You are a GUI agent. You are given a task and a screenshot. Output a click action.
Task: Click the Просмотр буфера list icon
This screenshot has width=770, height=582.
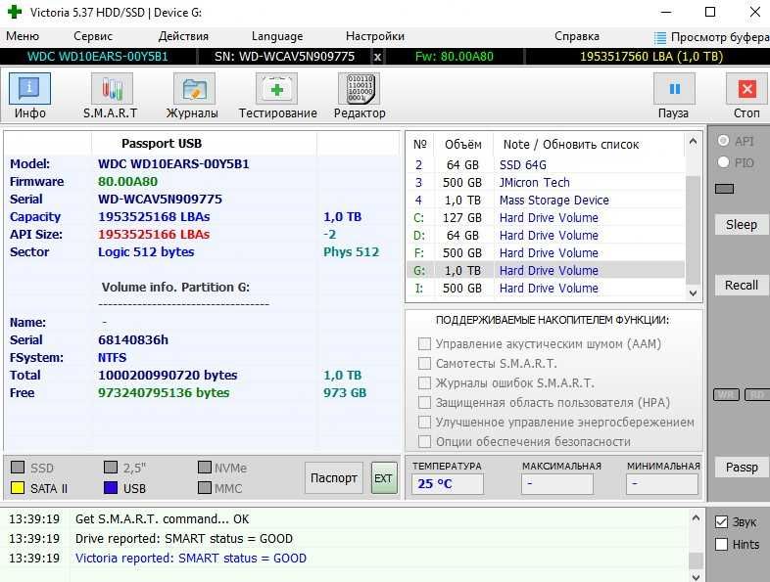tap(660, 37)
